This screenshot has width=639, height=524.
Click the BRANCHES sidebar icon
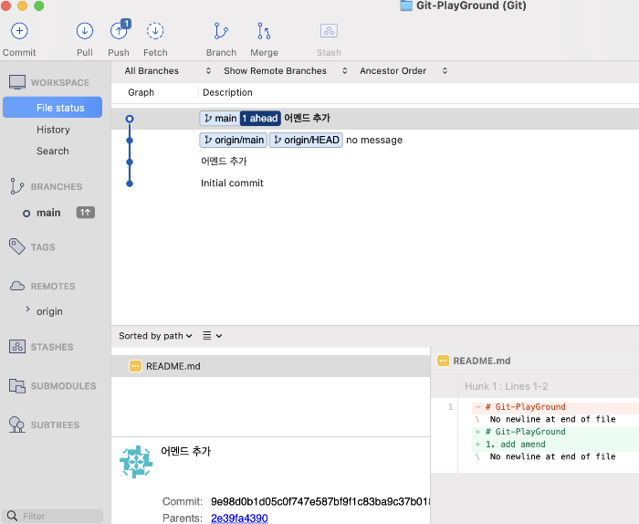click(x=16, y=186)
